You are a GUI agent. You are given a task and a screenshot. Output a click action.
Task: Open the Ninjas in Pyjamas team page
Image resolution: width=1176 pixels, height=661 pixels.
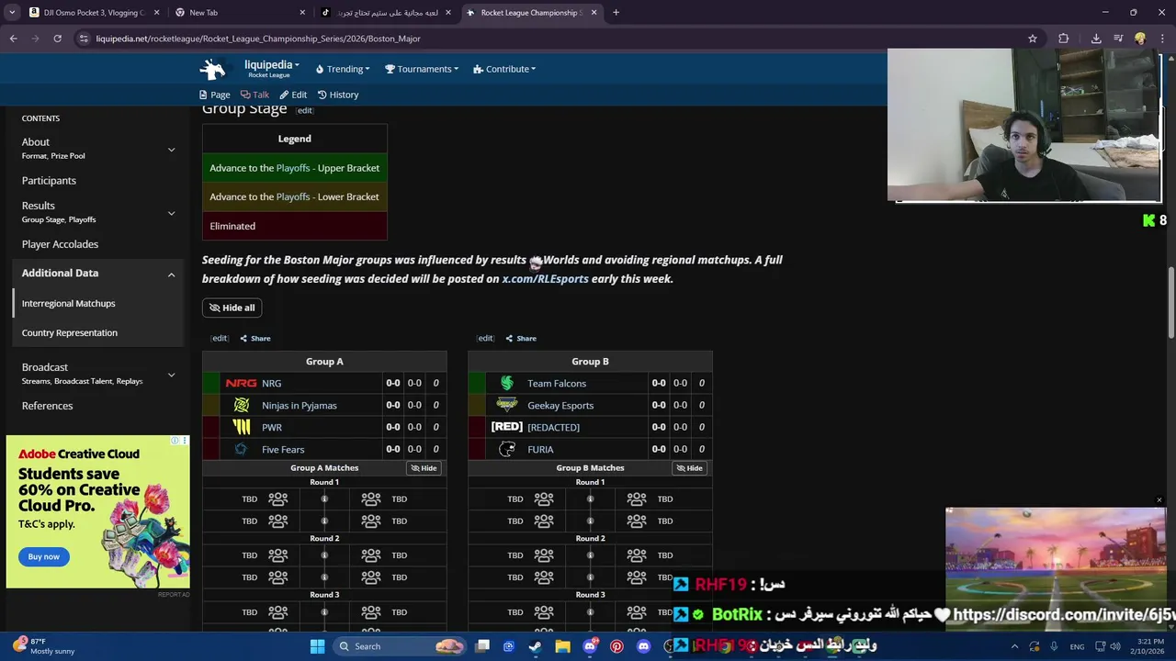pos(300,405)
